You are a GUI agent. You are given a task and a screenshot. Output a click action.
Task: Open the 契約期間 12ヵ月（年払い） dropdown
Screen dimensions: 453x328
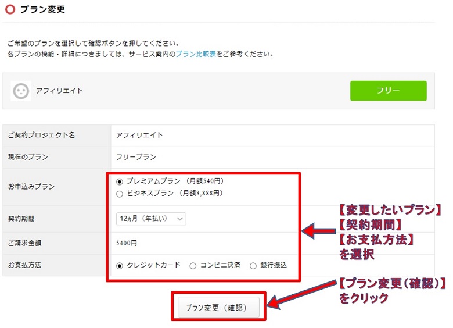(151, 219)
